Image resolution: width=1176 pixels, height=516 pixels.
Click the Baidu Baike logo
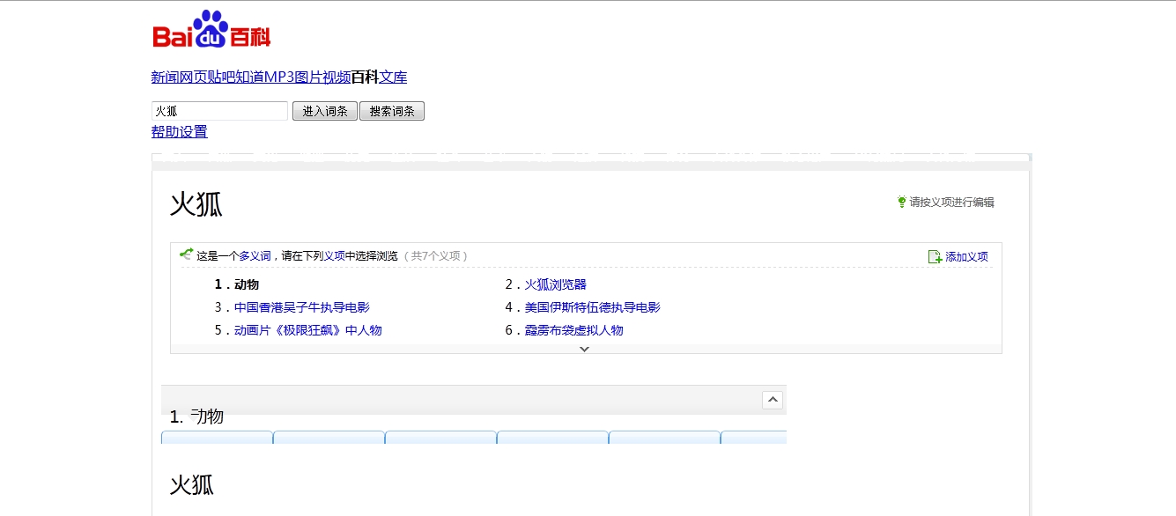point(211,29)
